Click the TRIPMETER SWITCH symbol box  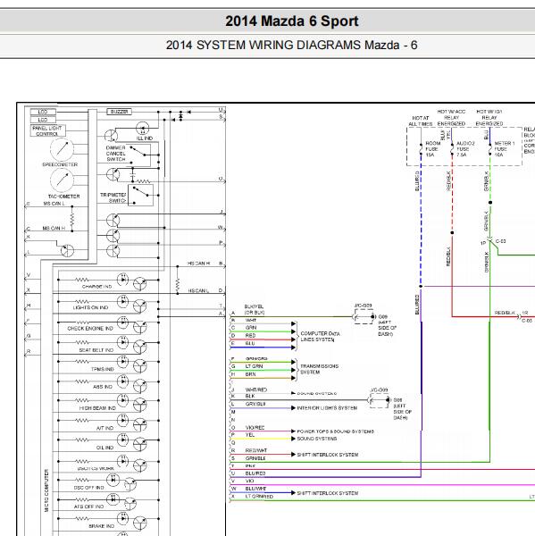tap(140, 195)
